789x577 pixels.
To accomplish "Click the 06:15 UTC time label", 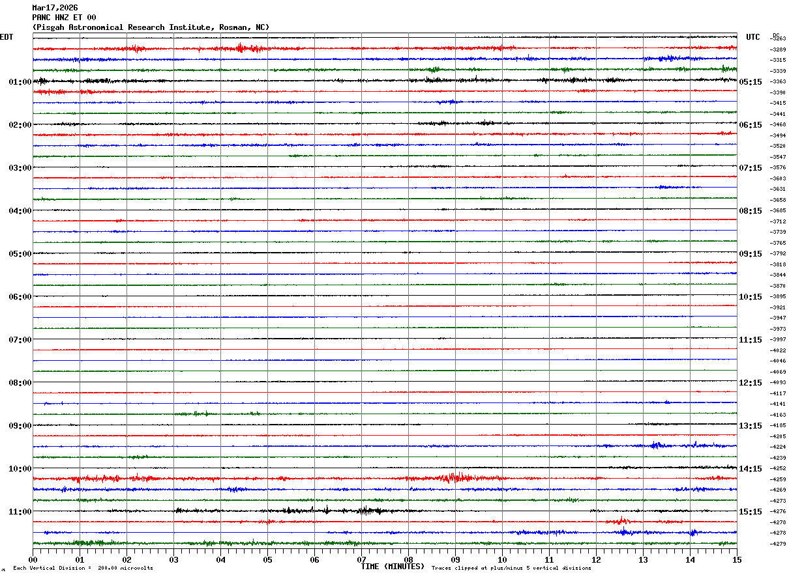I will 751,125.
